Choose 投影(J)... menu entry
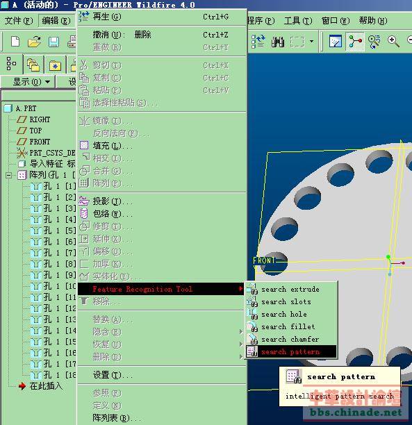 [x=162, y=201]
